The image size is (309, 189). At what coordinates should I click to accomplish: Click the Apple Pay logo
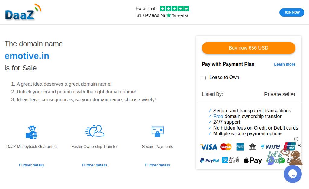point(253,160)
